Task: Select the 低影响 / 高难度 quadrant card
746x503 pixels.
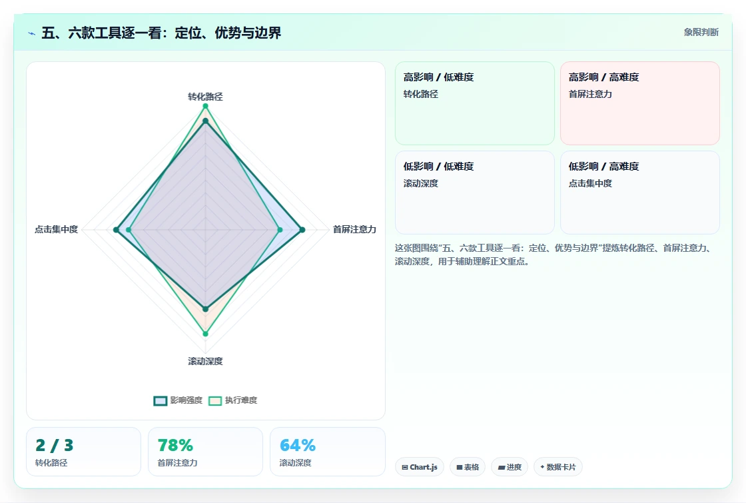Action: [x=640, y=193]
